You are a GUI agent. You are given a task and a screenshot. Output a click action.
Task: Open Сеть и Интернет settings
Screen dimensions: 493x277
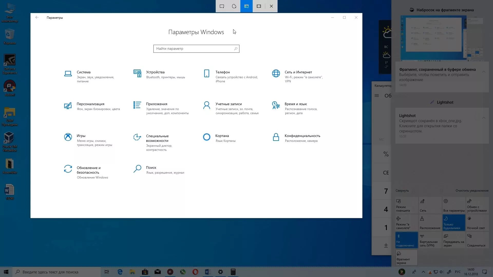[298, 73]
